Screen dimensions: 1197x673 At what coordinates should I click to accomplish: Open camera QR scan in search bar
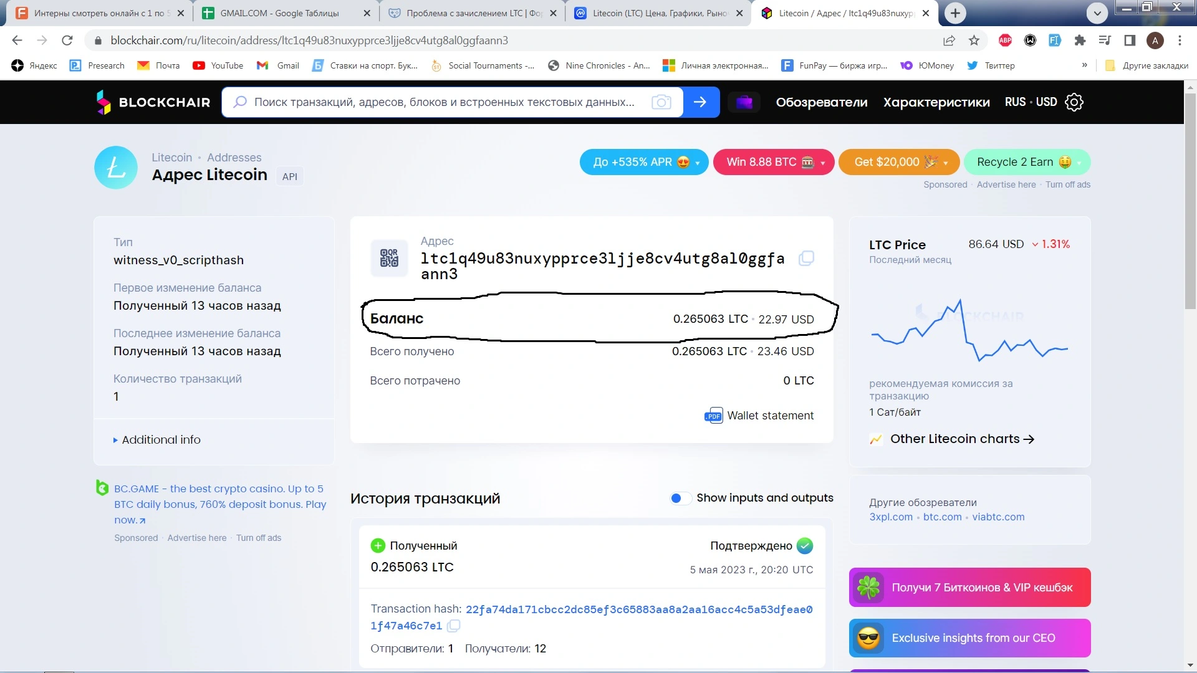tap(661, 102)
